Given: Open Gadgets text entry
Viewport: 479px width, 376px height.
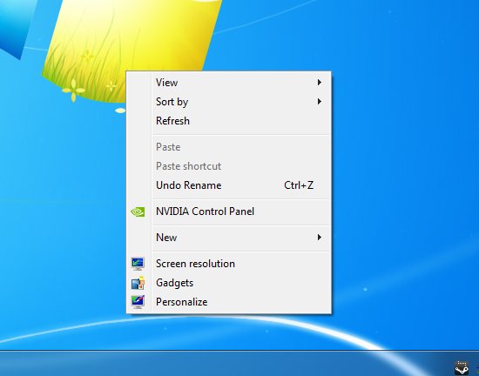Looking at the screenshot, I should click(174, 283).
